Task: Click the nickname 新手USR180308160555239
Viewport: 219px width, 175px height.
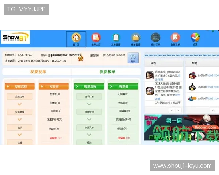Action: point(64,55)
